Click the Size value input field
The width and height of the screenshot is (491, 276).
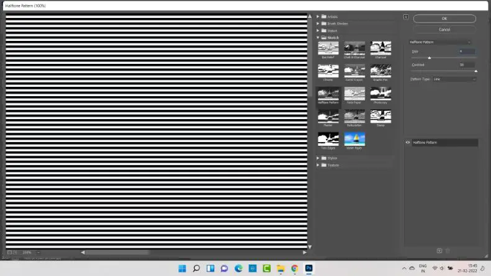tap(467, 51)
